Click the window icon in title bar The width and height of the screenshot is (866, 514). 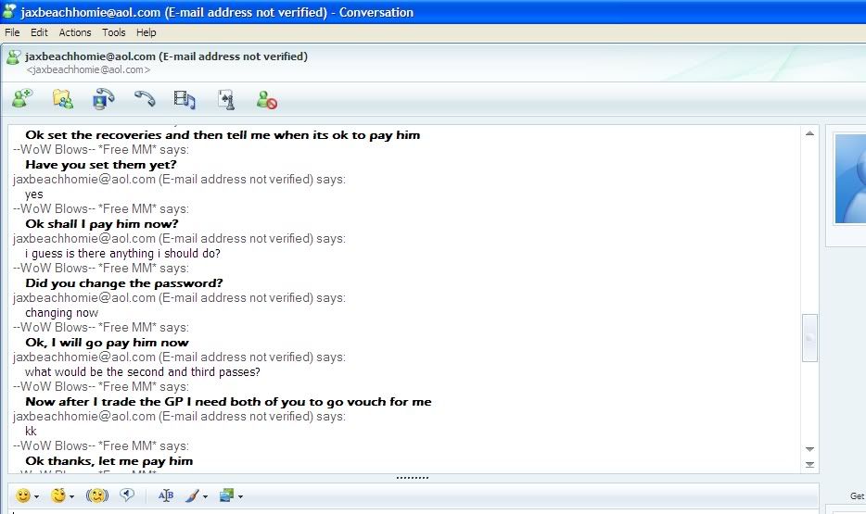(x=9, y=12)
